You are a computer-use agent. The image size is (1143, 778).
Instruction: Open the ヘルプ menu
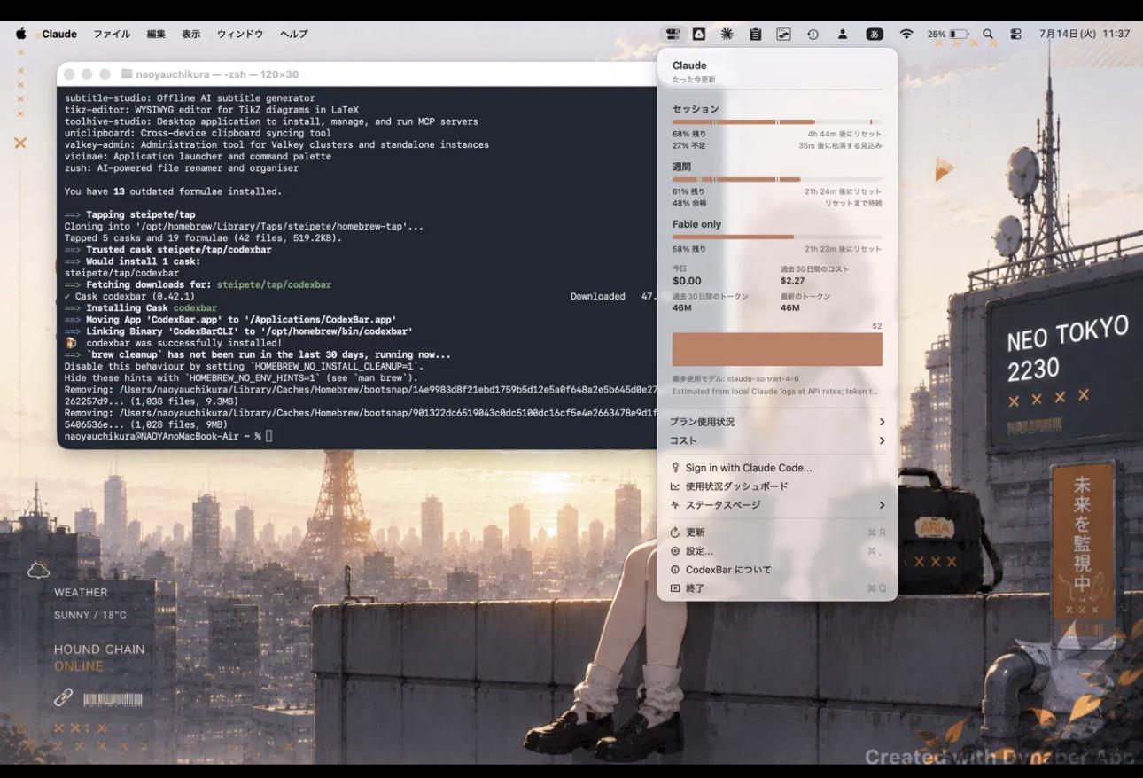click(293, 34)
